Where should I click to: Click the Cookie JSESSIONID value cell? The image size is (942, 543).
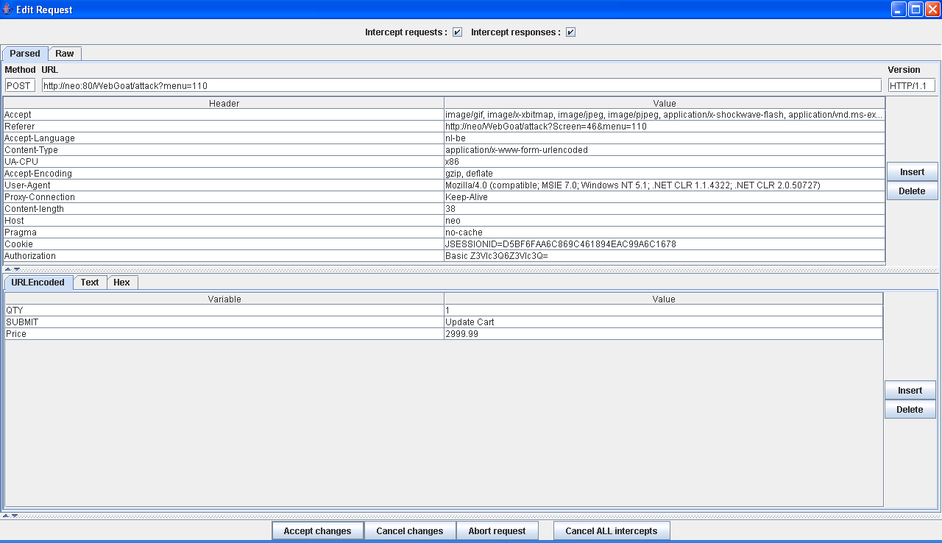pos(662,244)
